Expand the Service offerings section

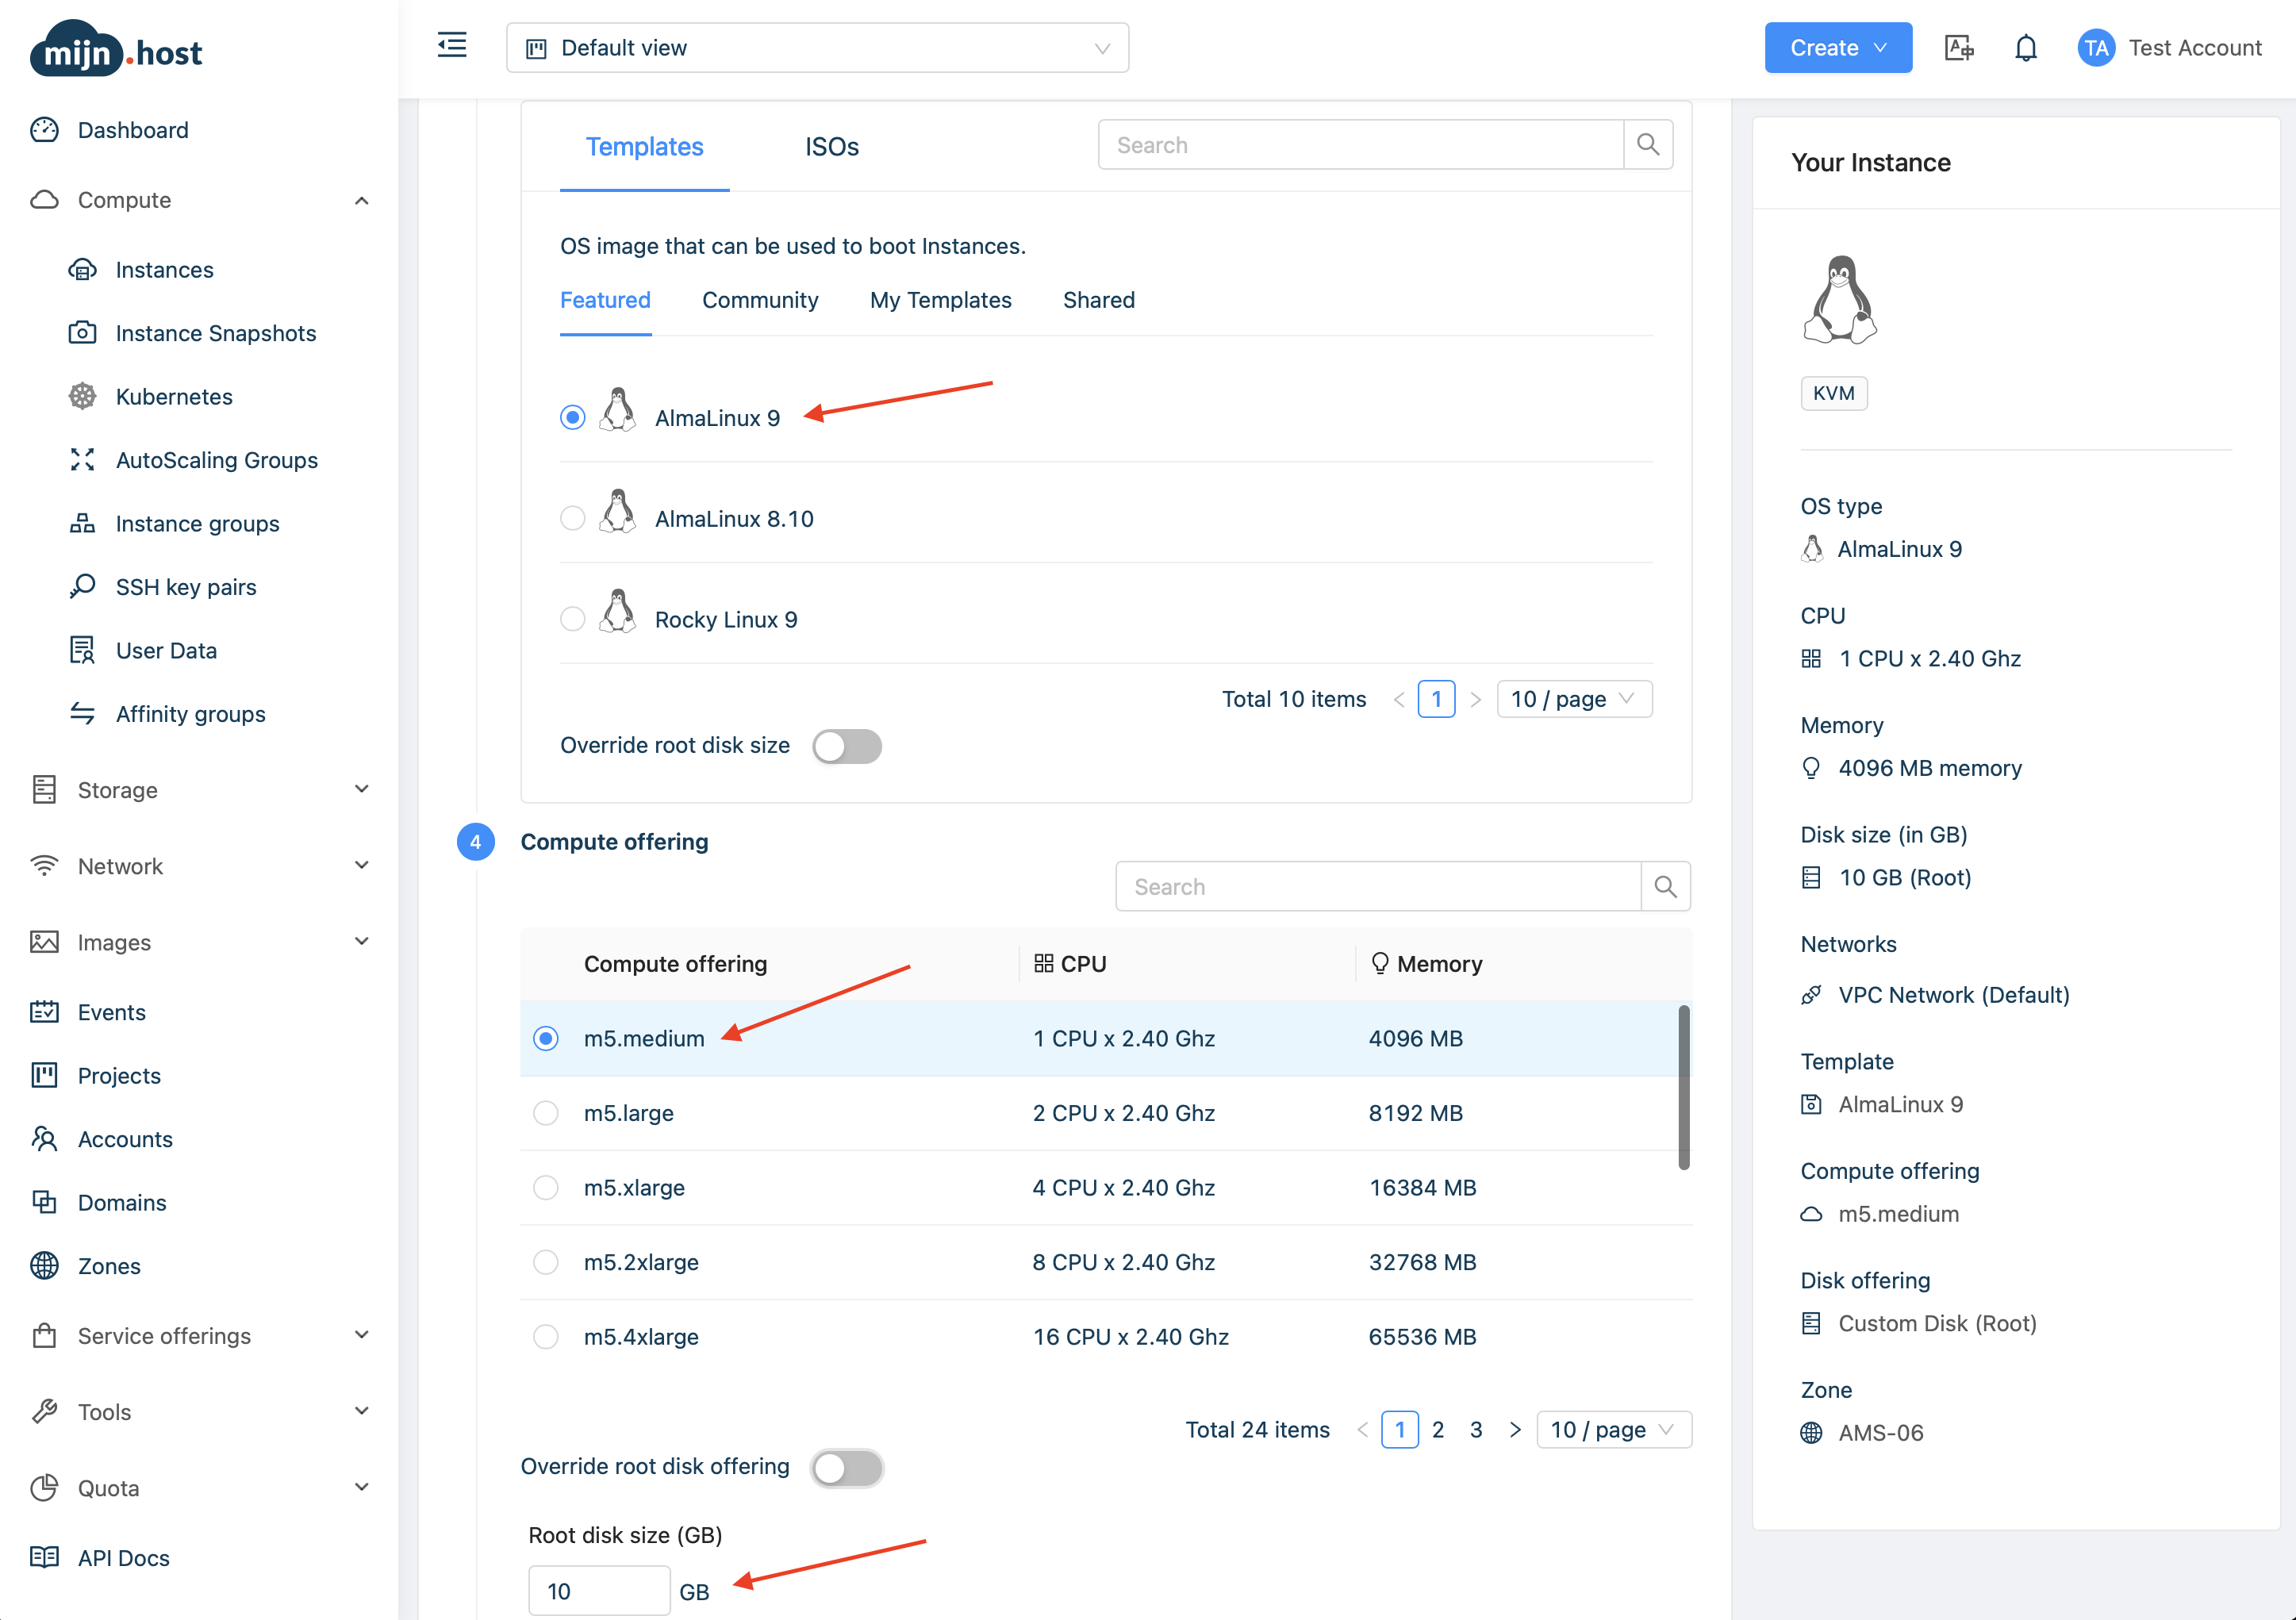click(362, 1335)
